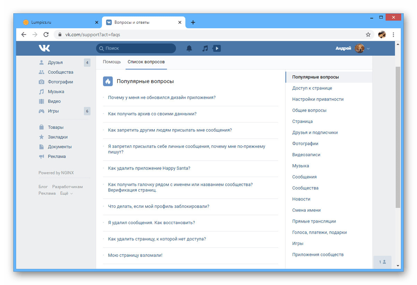The width and height of the screenshot is (417, 285).
Task: Click Друзья counter badge 4
Action: (x=87, y=62)
